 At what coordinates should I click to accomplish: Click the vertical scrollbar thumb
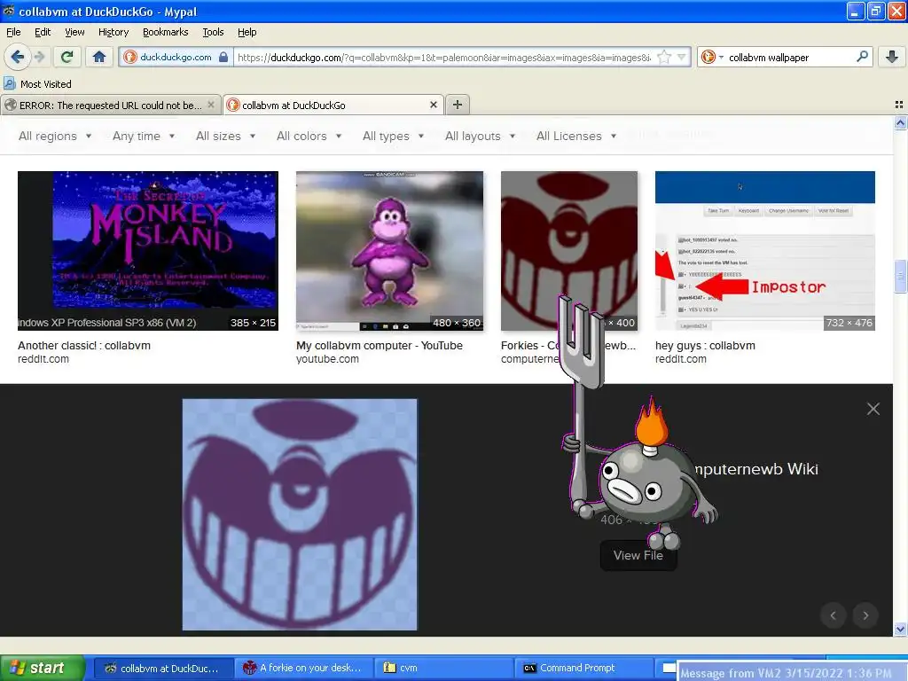coord(900,278)
